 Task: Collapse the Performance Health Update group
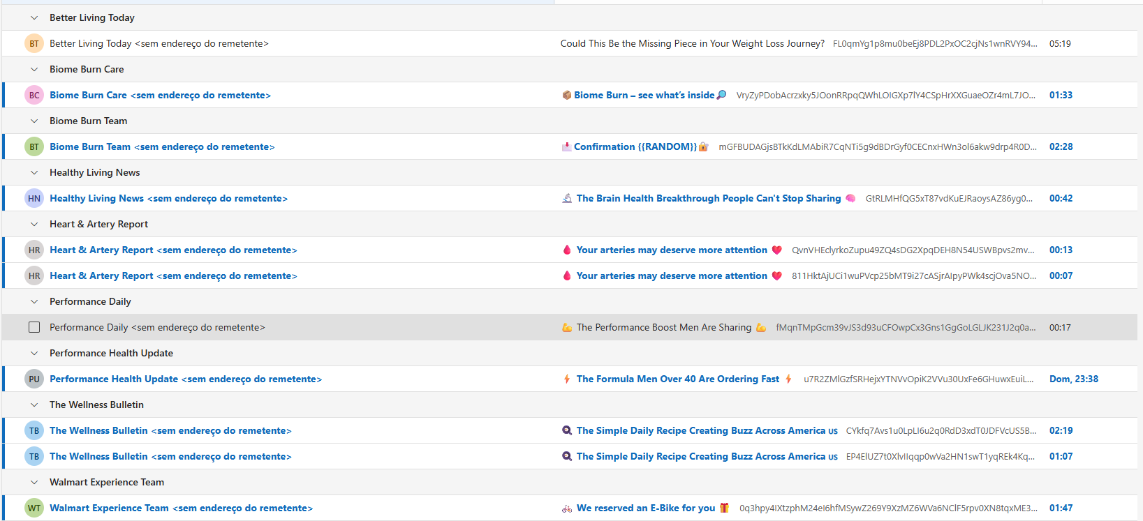(x=34, y=353)
